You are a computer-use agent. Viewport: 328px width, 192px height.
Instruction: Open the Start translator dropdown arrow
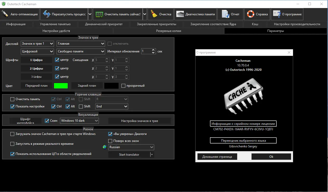point(152,155)
